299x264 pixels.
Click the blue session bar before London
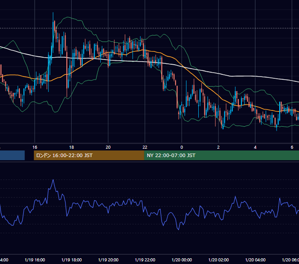click(x=12, y=155)
